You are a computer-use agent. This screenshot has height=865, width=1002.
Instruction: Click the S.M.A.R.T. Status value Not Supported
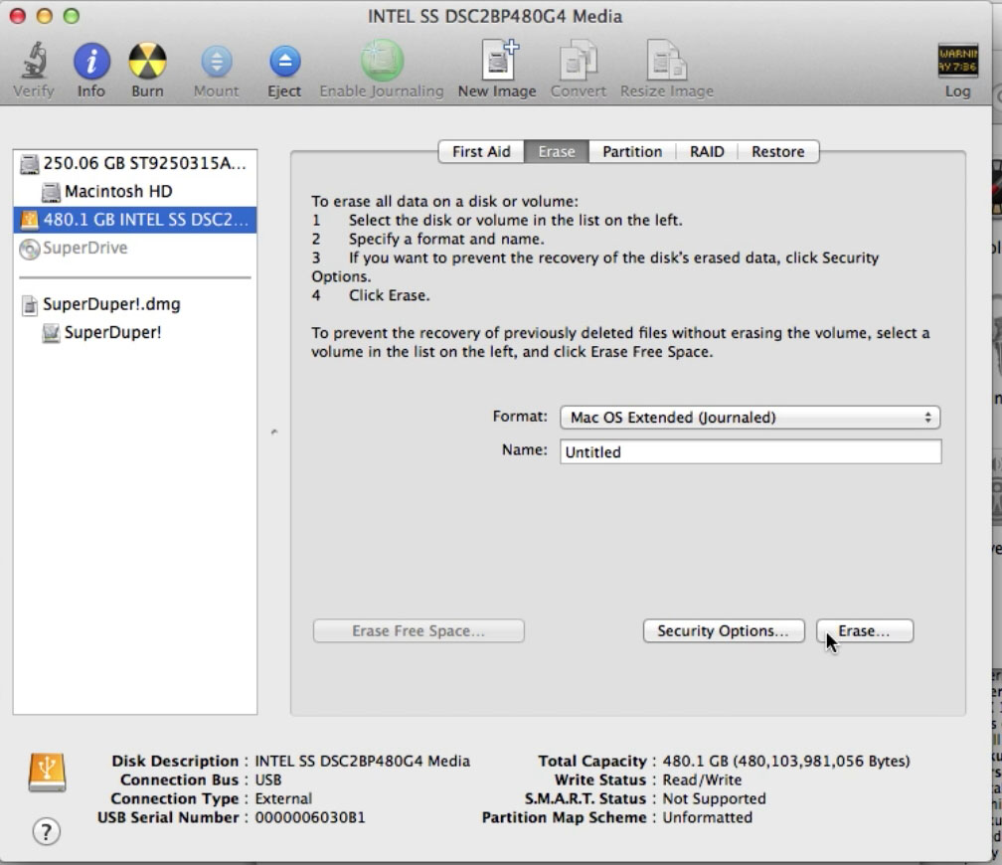point(714,798)
